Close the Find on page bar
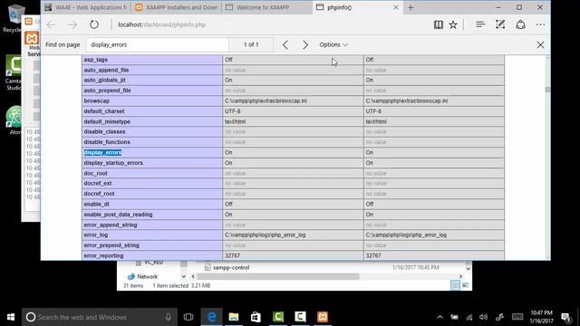This screenshot has width=580, height=326. click(x=540, y=44)
